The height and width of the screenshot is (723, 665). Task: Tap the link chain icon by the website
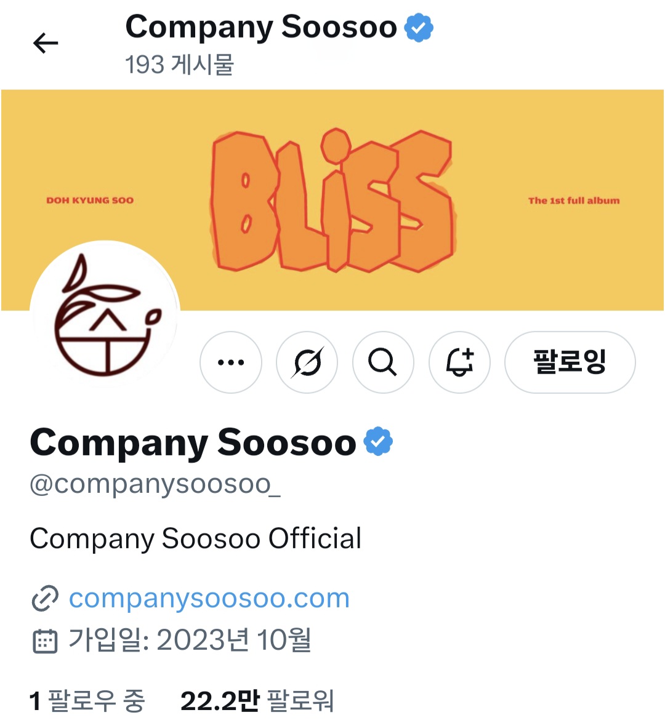pos(45,599)
